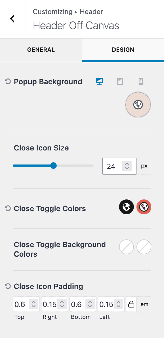Reset Close Toggle Colors to default
The width and height of the screenshot is (164, 338).
click(7, 208)
